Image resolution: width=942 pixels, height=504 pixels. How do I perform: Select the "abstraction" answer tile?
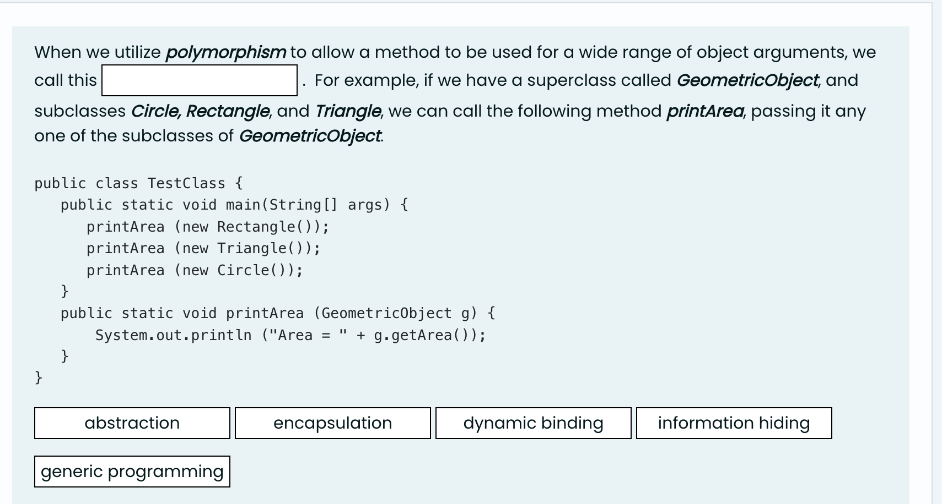click(x=132, y=423)
